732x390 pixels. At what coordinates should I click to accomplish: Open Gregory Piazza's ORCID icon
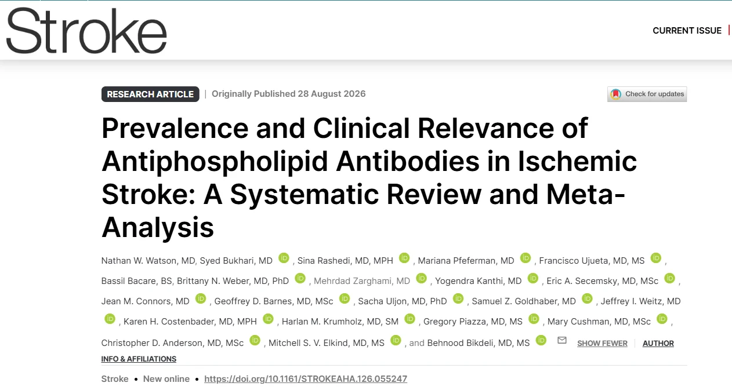[x=534, y=319]
